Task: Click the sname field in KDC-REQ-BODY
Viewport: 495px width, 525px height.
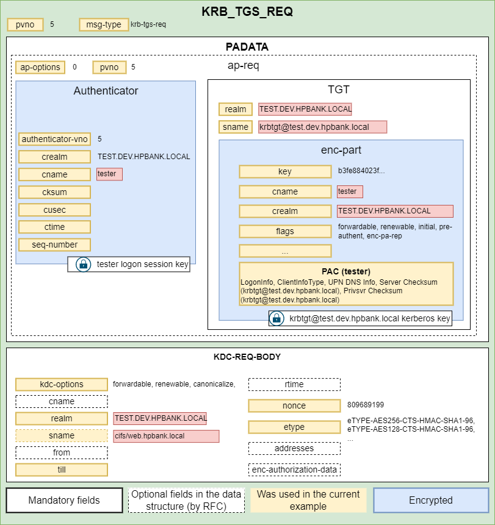Action: 62,435
